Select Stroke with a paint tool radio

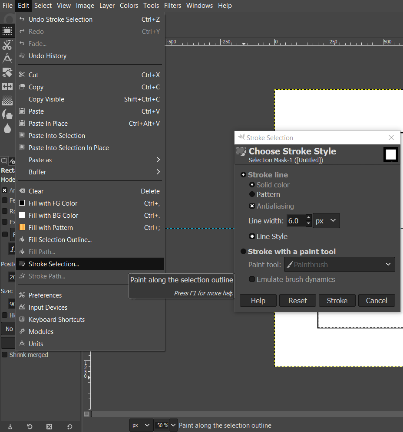[x=243, y=252]
